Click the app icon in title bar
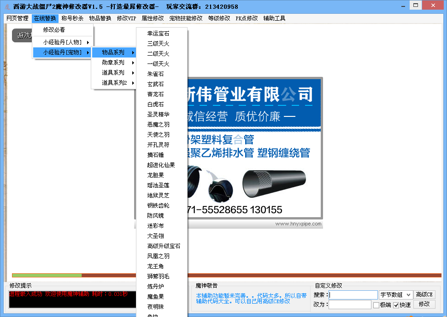447x317 pixels. (7, 6)
